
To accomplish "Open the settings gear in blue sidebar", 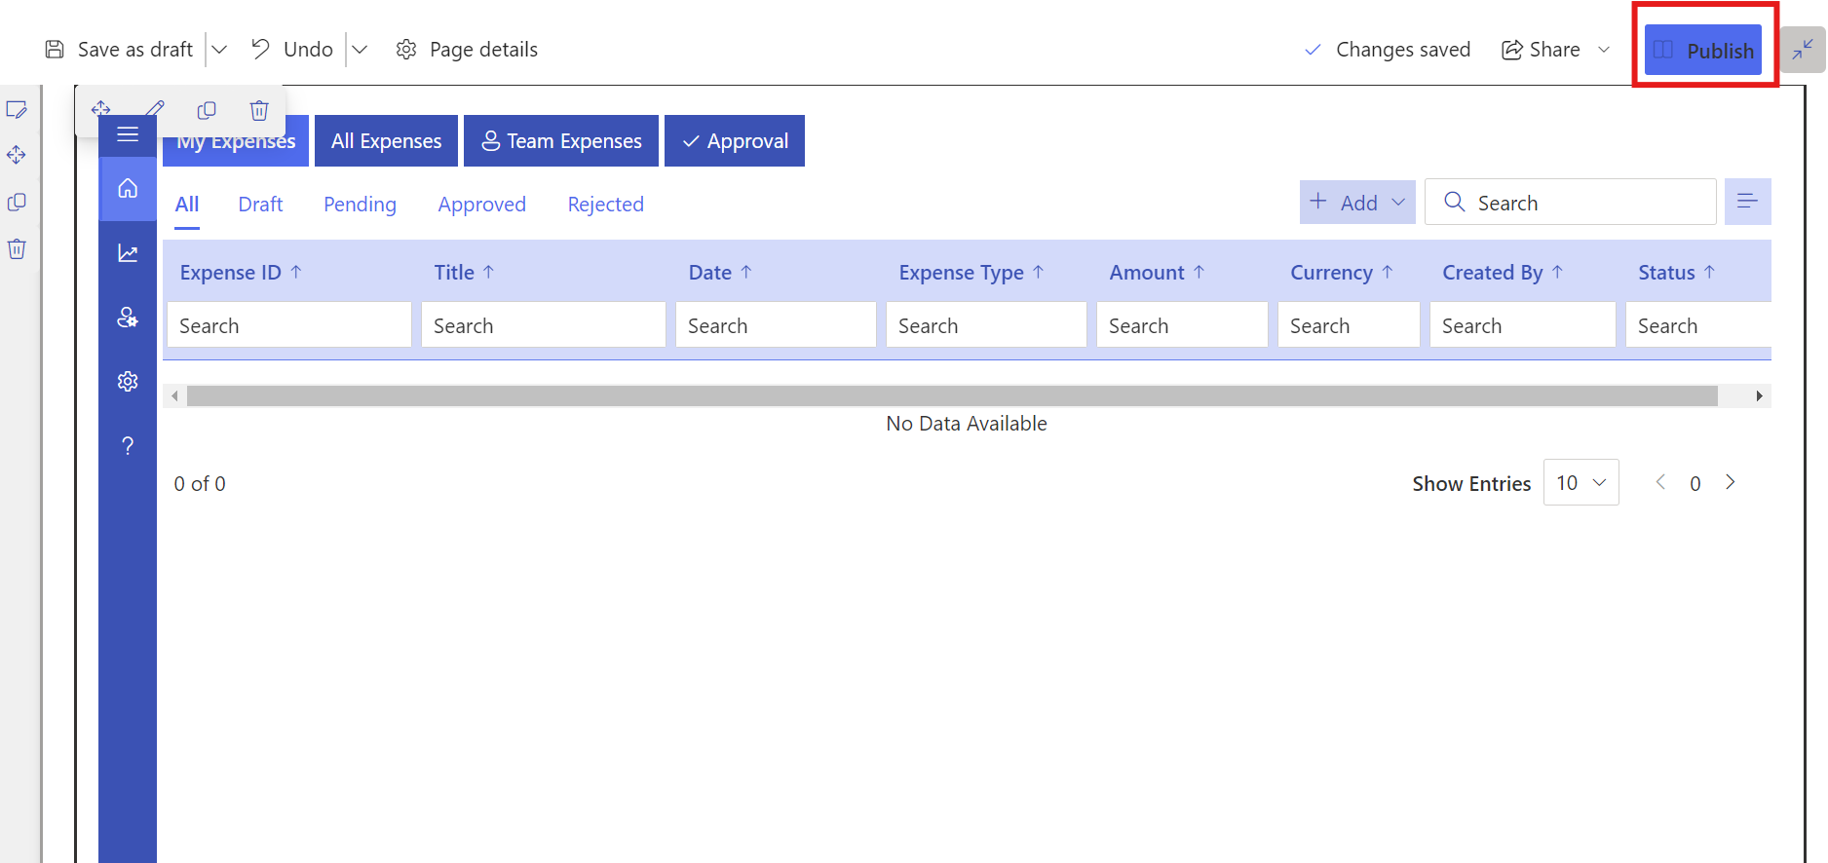I will (x=128, y=381).
